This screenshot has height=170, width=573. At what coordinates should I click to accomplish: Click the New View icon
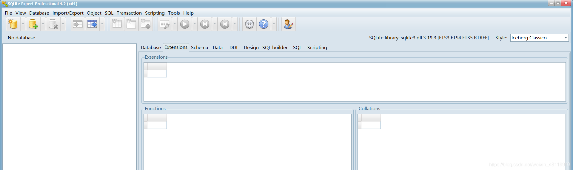[x=131, y=24]
